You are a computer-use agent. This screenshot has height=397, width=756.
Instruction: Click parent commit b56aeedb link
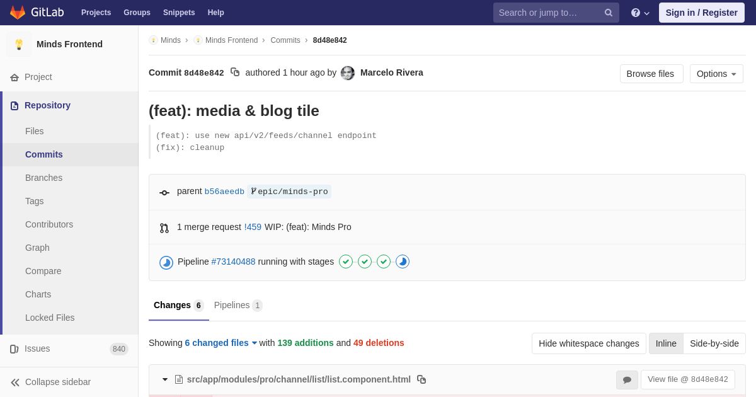(224, 192)
